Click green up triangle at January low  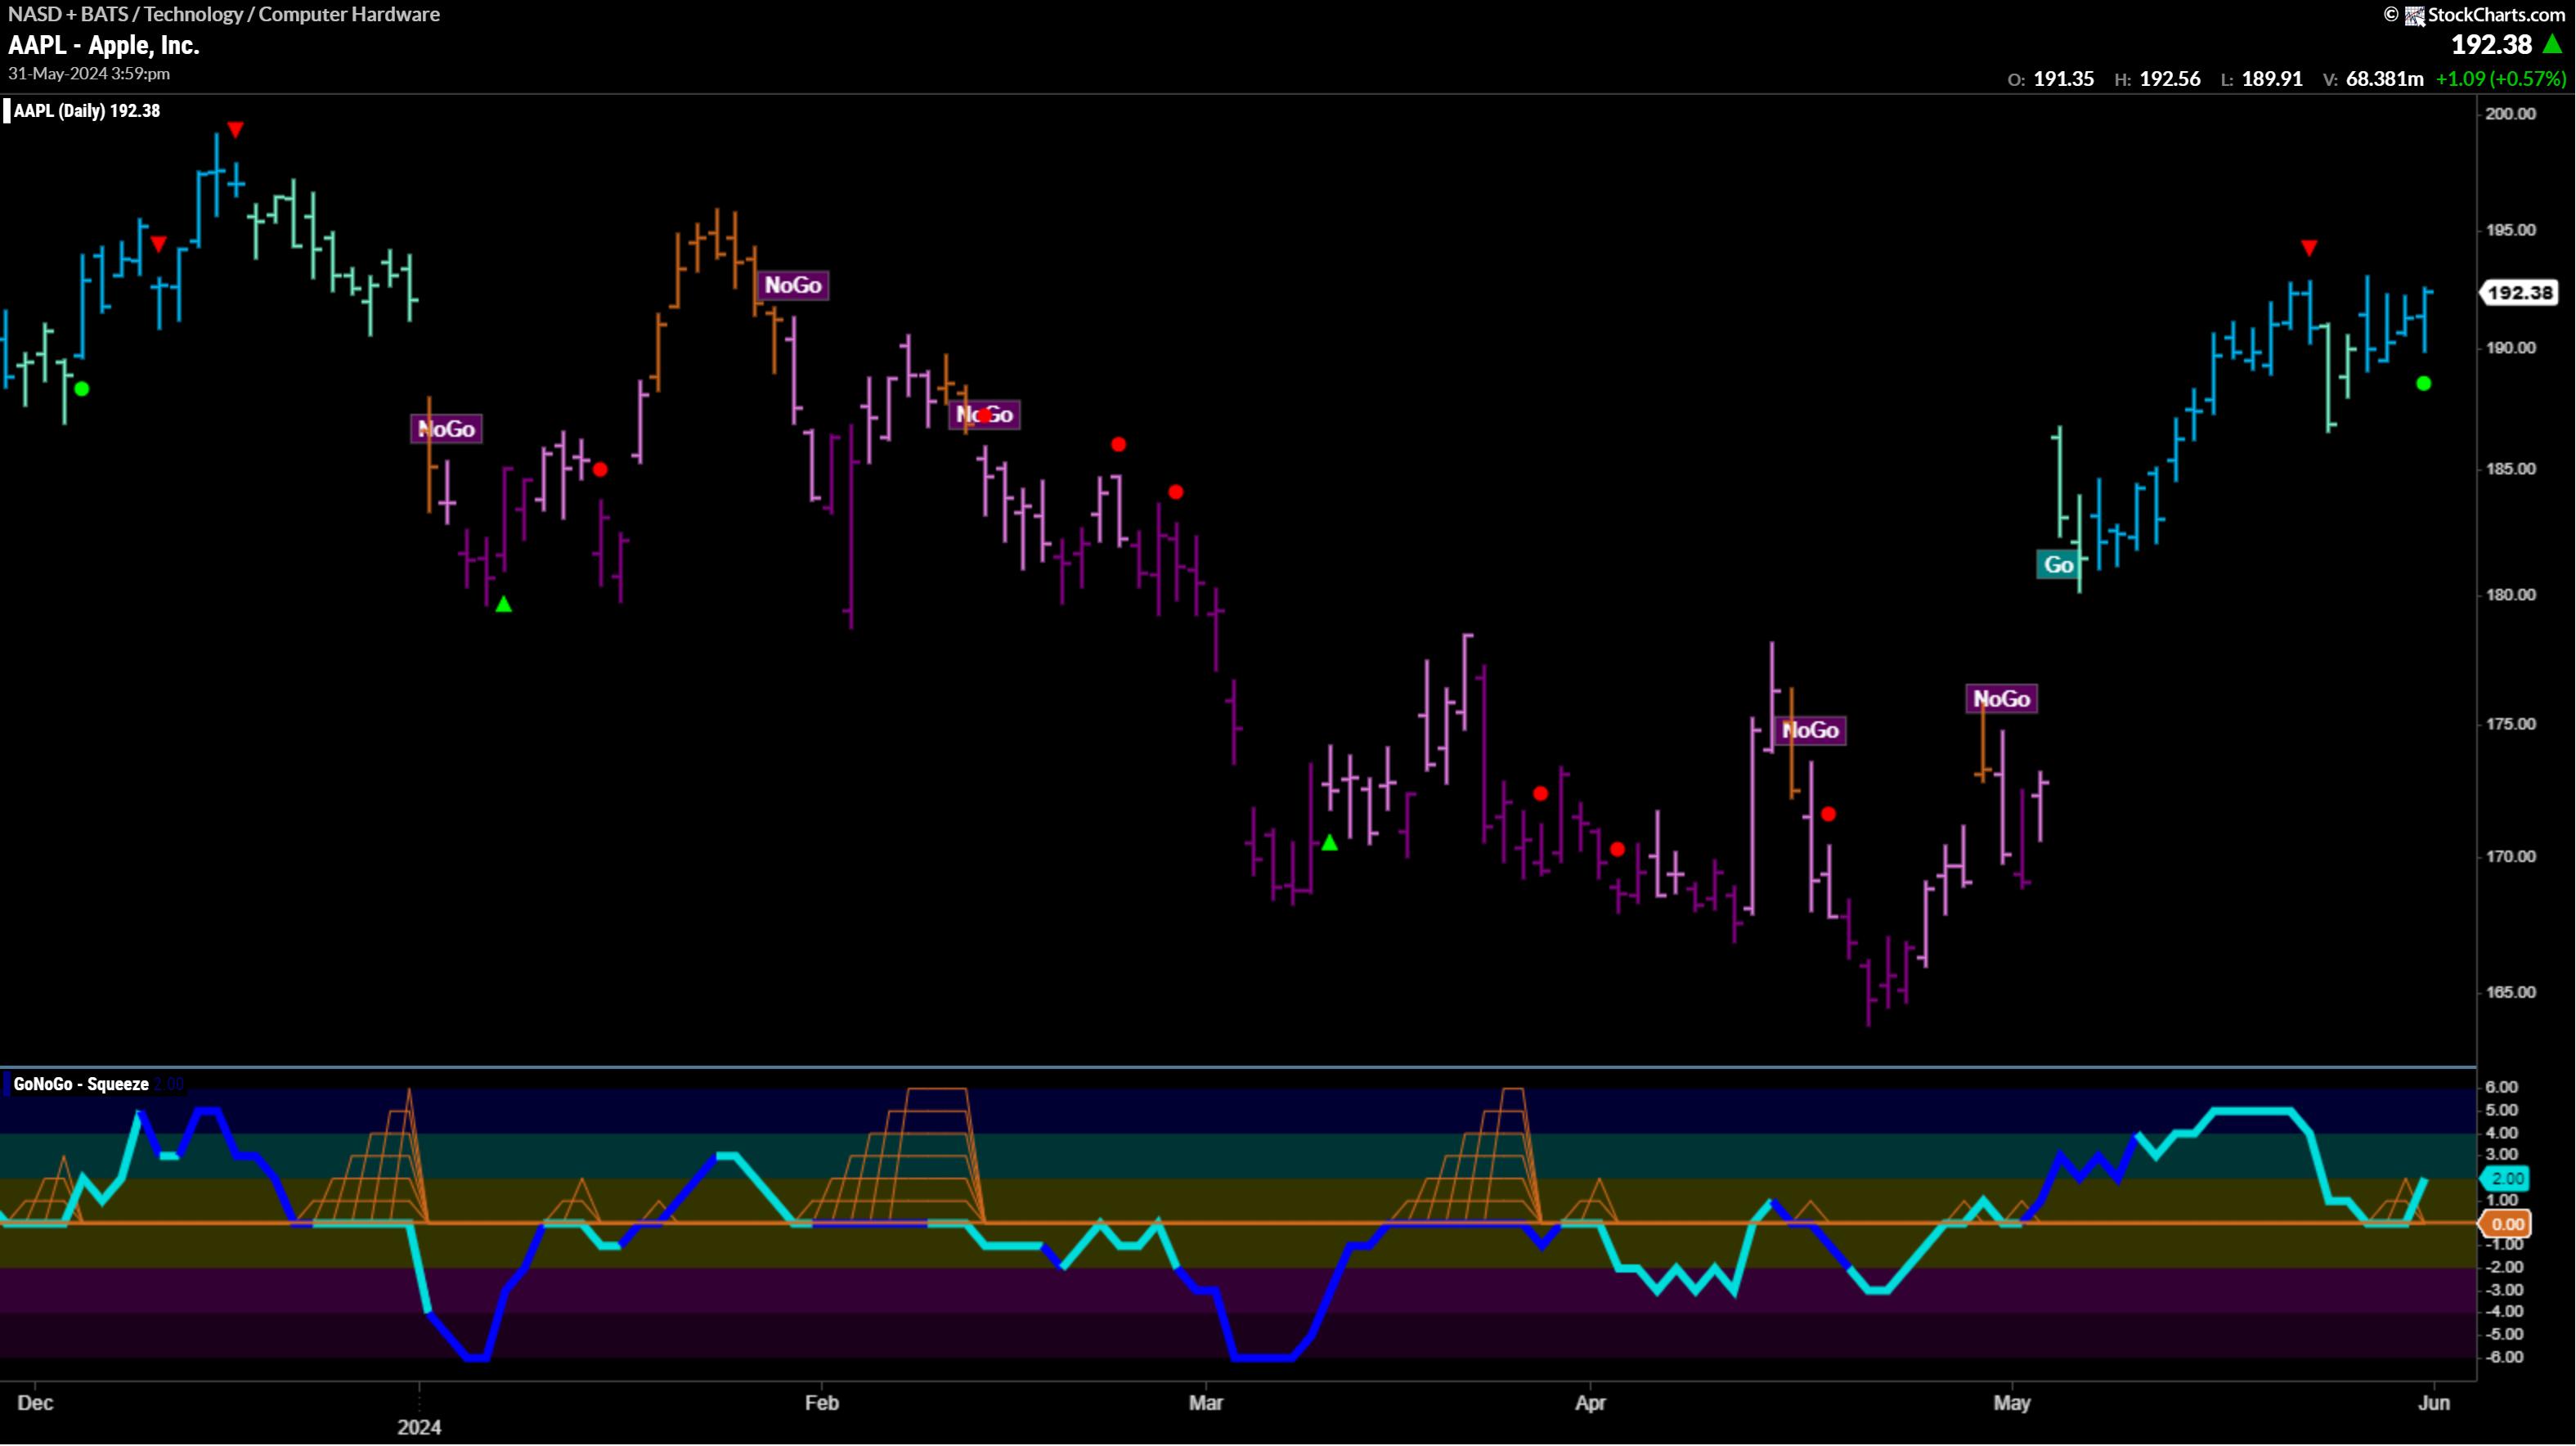point(504,604)
